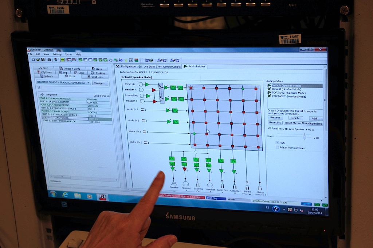373x248 pixels.
Task: Open the Trunking tab
Action: 98,73
